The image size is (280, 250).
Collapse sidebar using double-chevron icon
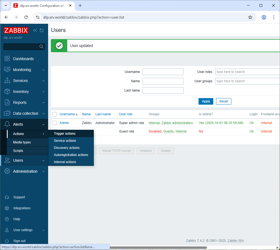pos(35,30)
